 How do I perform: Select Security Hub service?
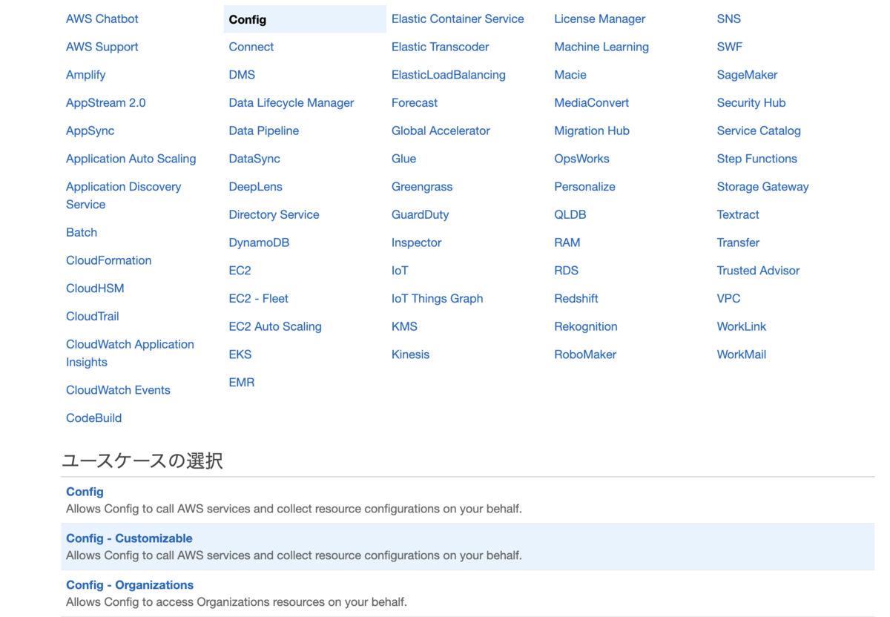(751, 103)
